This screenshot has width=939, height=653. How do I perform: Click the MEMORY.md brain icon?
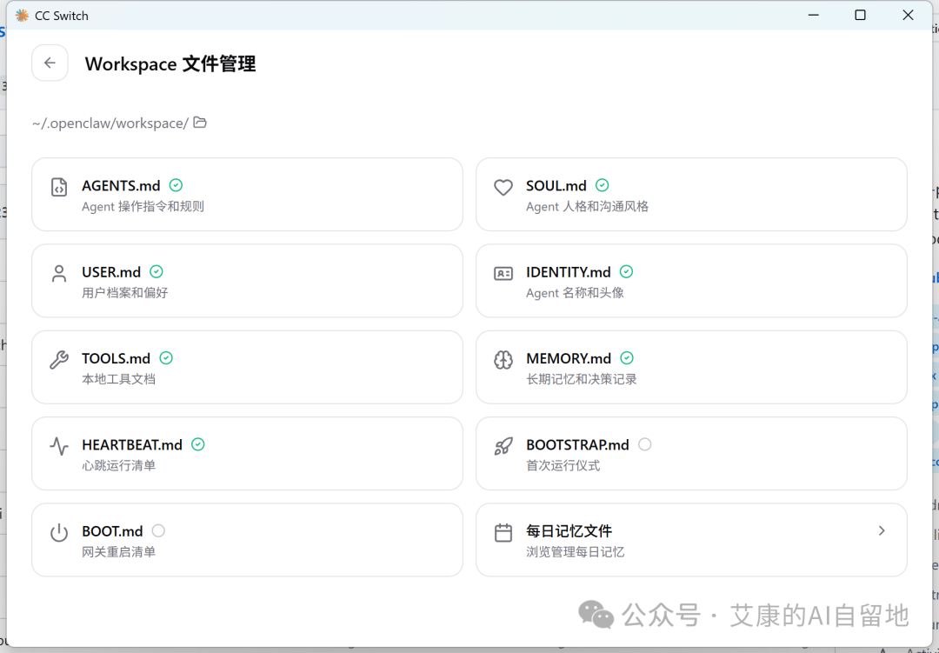(503, 360)
